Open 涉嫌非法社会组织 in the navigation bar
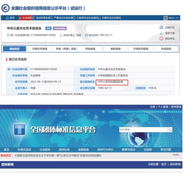Viewport: 184px width, 174px height. click(109, 18)
